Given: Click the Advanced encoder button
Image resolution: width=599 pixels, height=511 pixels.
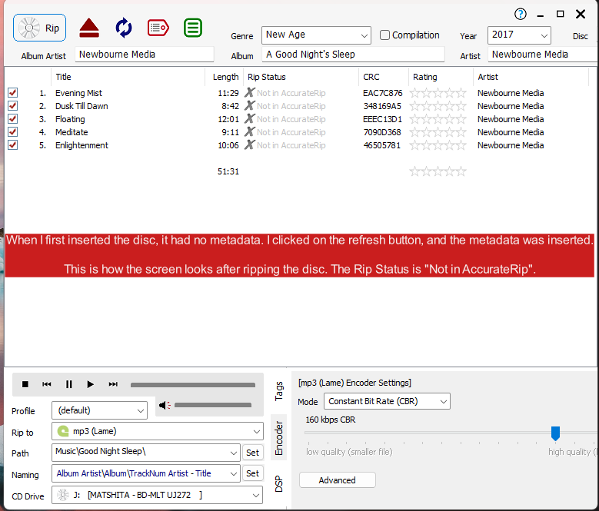Looking at the screenshot, I should [x=337, y=480].
